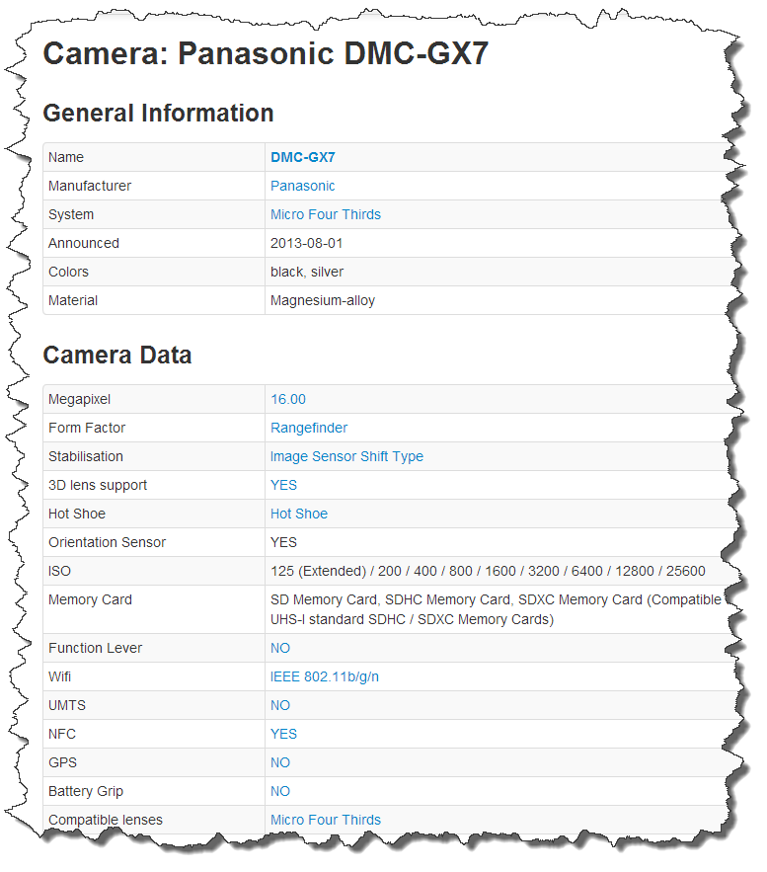Click the 16.00 megapixel link
Image resolution: width=767 pixels, height=872 pixels.
point(288,399)
